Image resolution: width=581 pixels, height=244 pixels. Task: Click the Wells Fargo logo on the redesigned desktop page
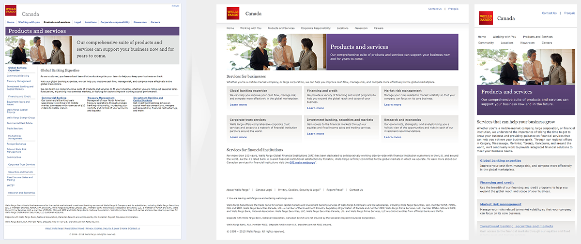click(x=233, y=13)
